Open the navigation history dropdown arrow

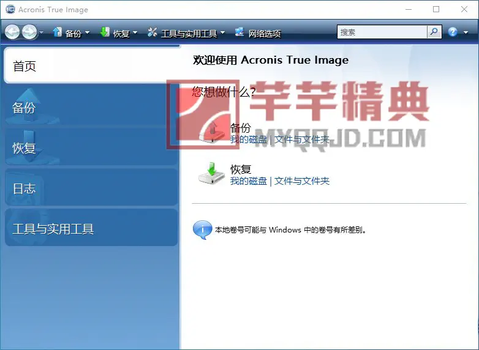point(42,33)
